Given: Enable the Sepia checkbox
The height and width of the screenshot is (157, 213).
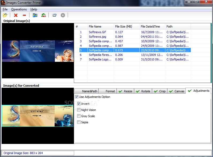Looking at the screenshot, I should (x=79, y=122).
